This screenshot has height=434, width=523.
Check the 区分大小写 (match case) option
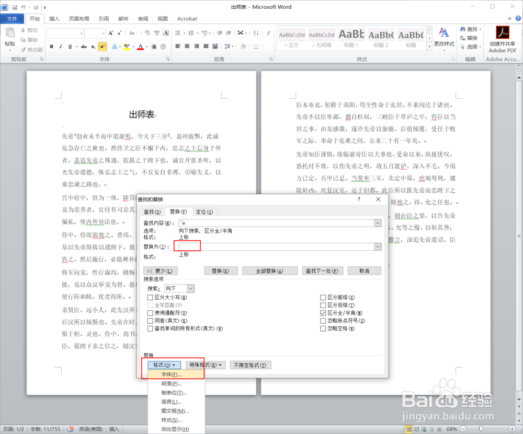coord(151,297)
